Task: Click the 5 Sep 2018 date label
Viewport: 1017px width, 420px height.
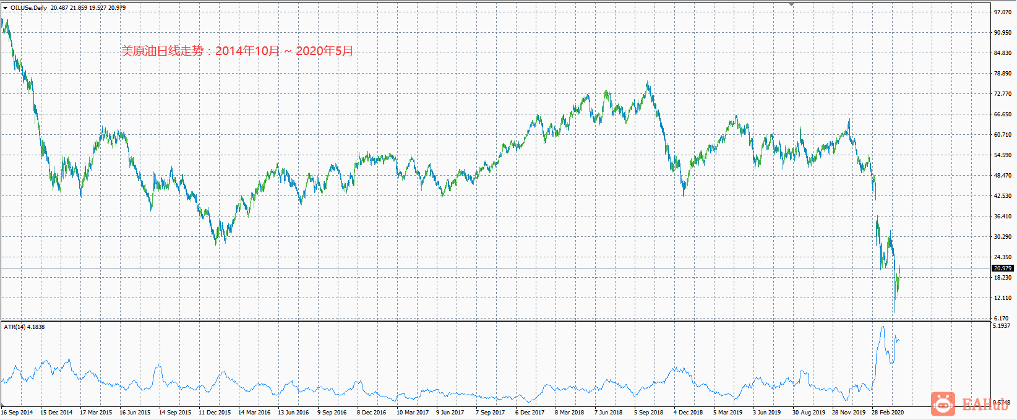Action: click(649, 412)
